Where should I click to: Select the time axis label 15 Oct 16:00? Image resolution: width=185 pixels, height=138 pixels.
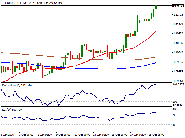(x=119, y=135)
